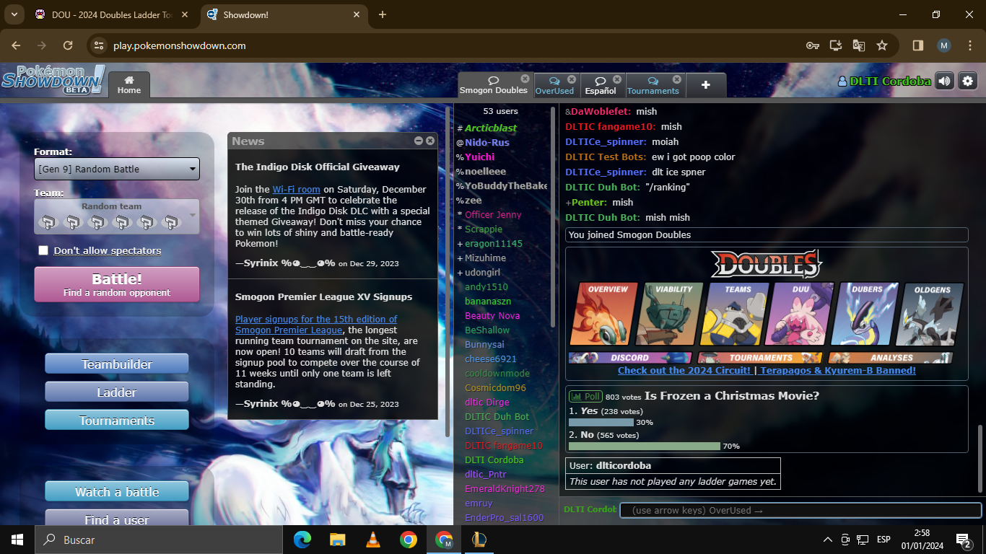Open the password key icon in address bar
The height and width of the screenshot is (554, 986).
point(813,45)
